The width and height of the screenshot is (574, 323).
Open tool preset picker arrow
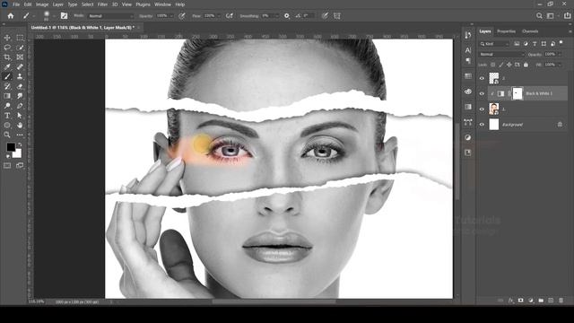(x=34, y=16)
